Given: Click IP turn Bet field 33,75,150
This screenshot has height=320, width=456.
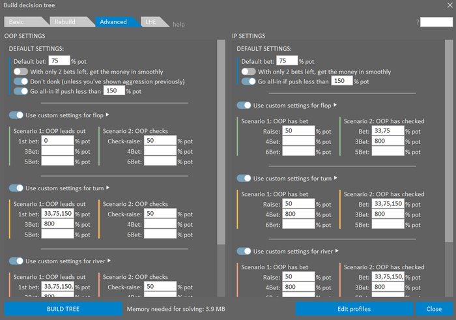Looking at the screenshot, I should 388,204.
